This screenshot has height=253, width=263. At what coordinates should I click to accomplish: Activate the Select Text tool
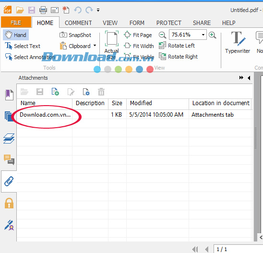[23, 46]
